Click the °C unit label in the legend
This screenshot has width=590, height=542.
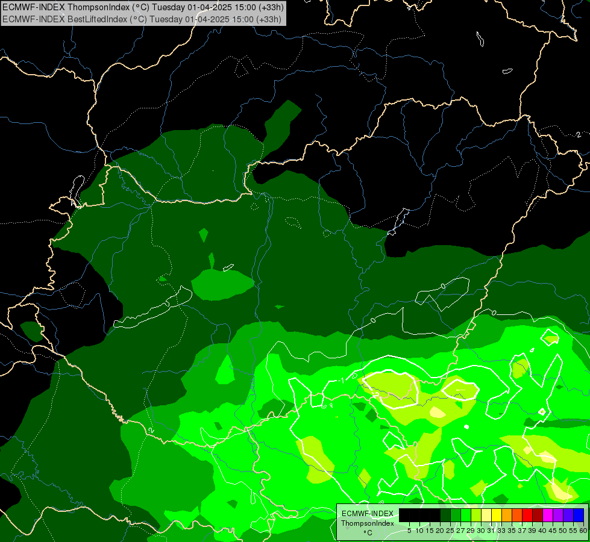tap(368, 533)
